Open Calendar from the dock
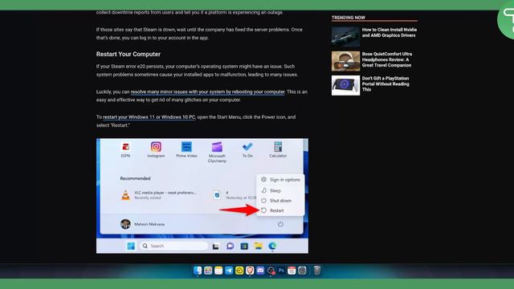514x289 pixels. (292, 271)
